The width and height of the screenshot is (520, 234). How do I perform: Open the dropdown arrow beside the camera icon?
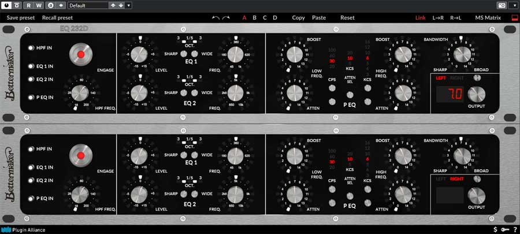pyautogui.click(x=512, y=5)
